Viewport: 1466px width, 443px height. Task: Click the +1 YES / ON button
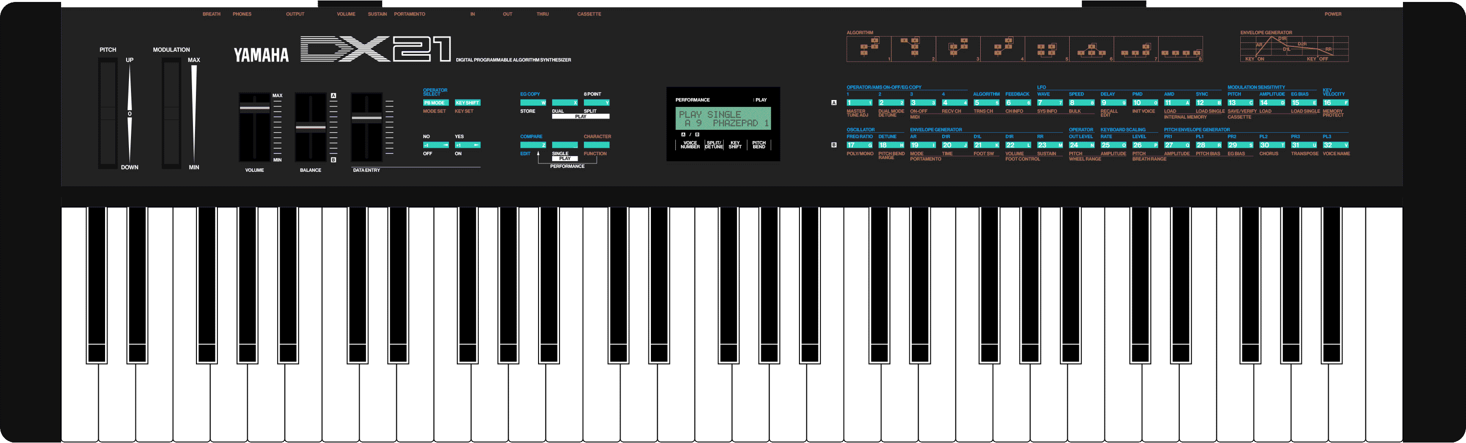(x=468, y=145)
